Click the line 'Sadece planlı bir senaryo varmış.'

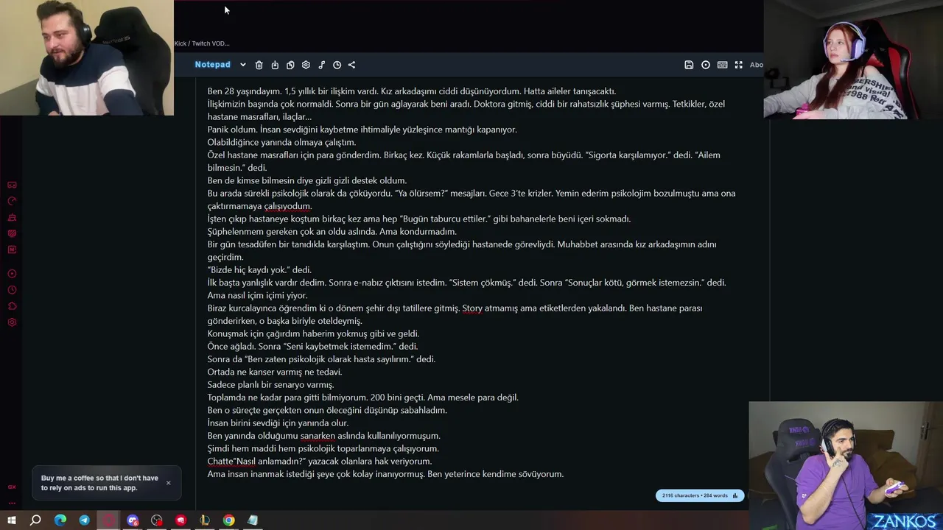point(270,384)
